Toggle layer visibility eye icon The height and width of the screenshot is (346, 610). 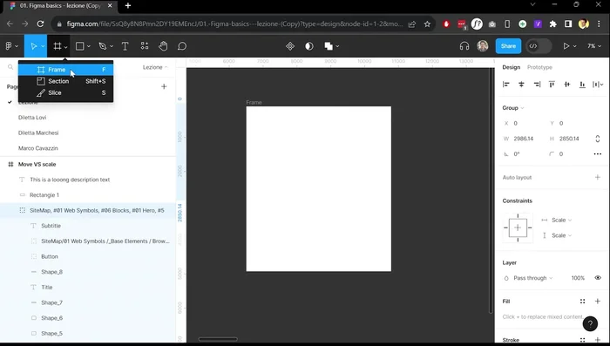(x=598, y=278)
